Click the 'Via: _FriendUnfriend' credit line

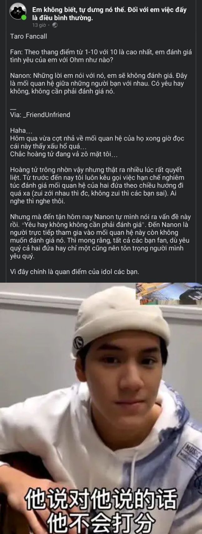click(40, 115)
